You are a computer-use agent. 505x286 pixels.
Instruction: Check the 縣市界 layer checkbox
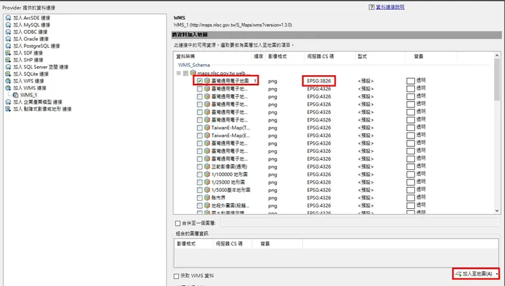[x=200, y=197]
